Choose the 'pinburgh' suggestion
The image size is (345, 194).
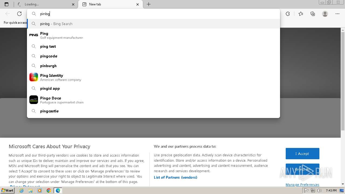153,66
